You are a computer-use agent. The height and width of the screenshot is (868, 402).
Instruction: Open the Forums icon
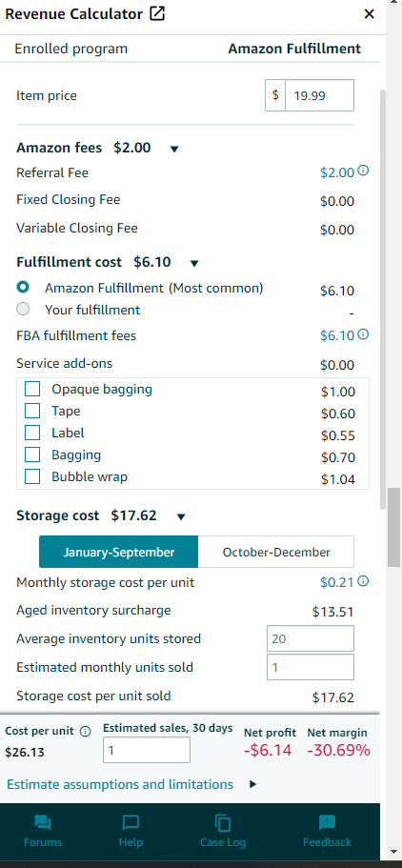[43, 823]
